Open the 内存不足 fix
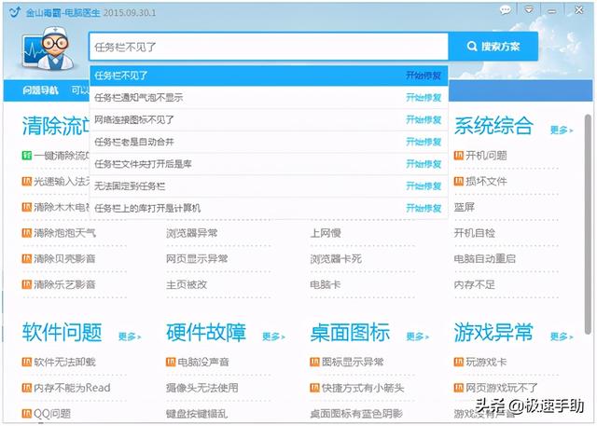 [475, 284]
